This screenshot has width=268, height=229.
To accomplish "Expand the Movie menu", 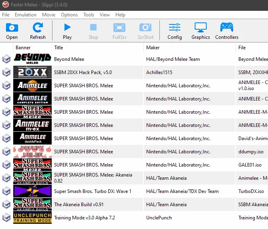I will (x=48, y=15).
